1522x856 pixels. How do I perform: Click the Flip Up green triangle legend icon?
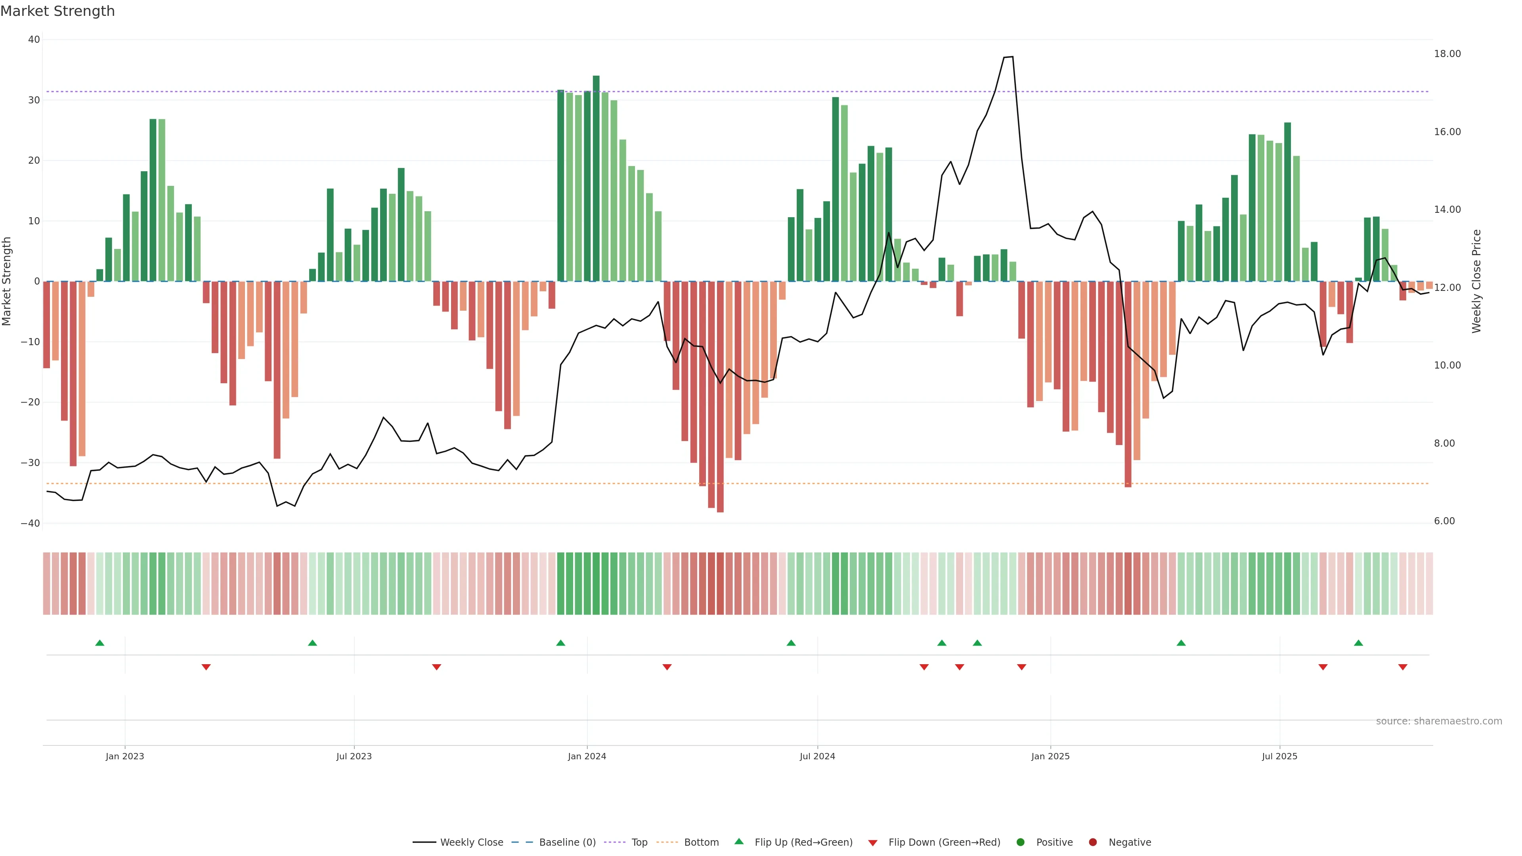point(738,842)
